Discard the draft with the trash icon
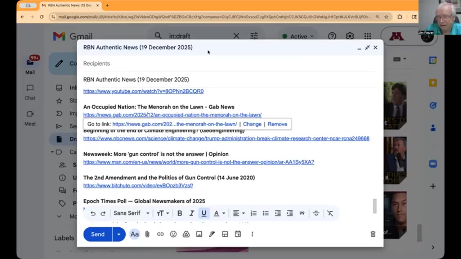This screenshot has width=461, height=259. pyautogui.click(x=373, y=234)
